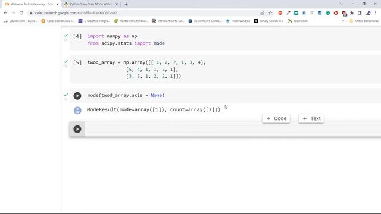Click the [5] cell execution count
381x214 pixels.
[77, 62]
